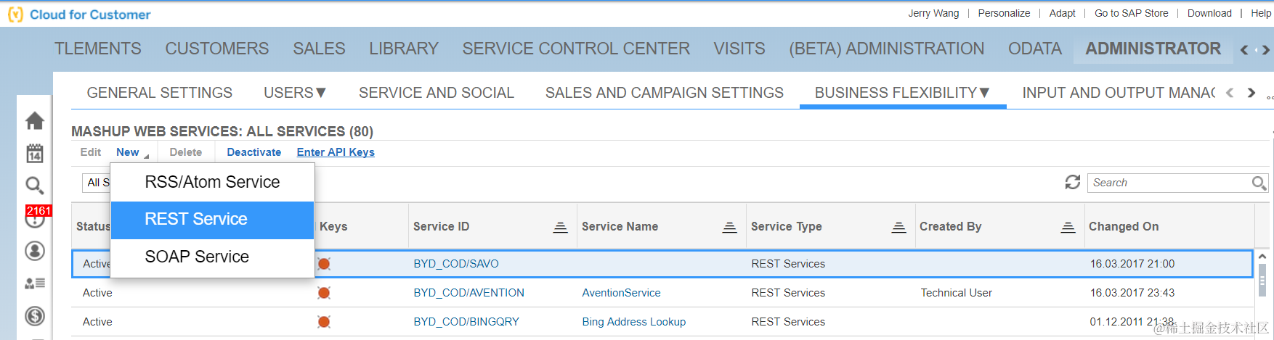Open Created By column sort menu icon

[1068, 228]
